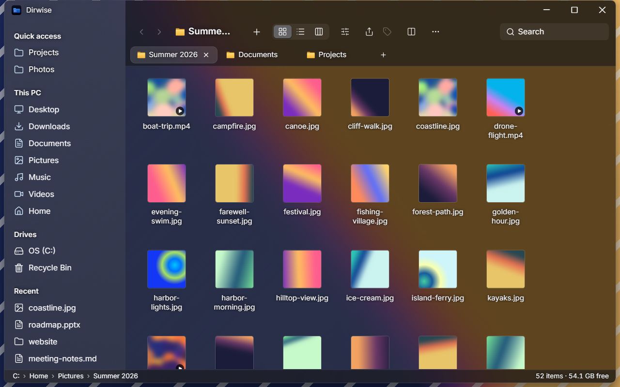Click the current folder name in the toolbar
Image resolution: width=620 pixels, height=387 pixels.
coord(203,32)
